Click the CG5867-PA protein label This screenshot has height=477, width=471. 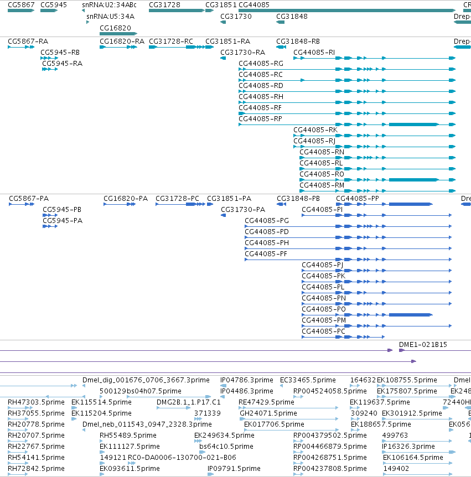click(29, 199)
